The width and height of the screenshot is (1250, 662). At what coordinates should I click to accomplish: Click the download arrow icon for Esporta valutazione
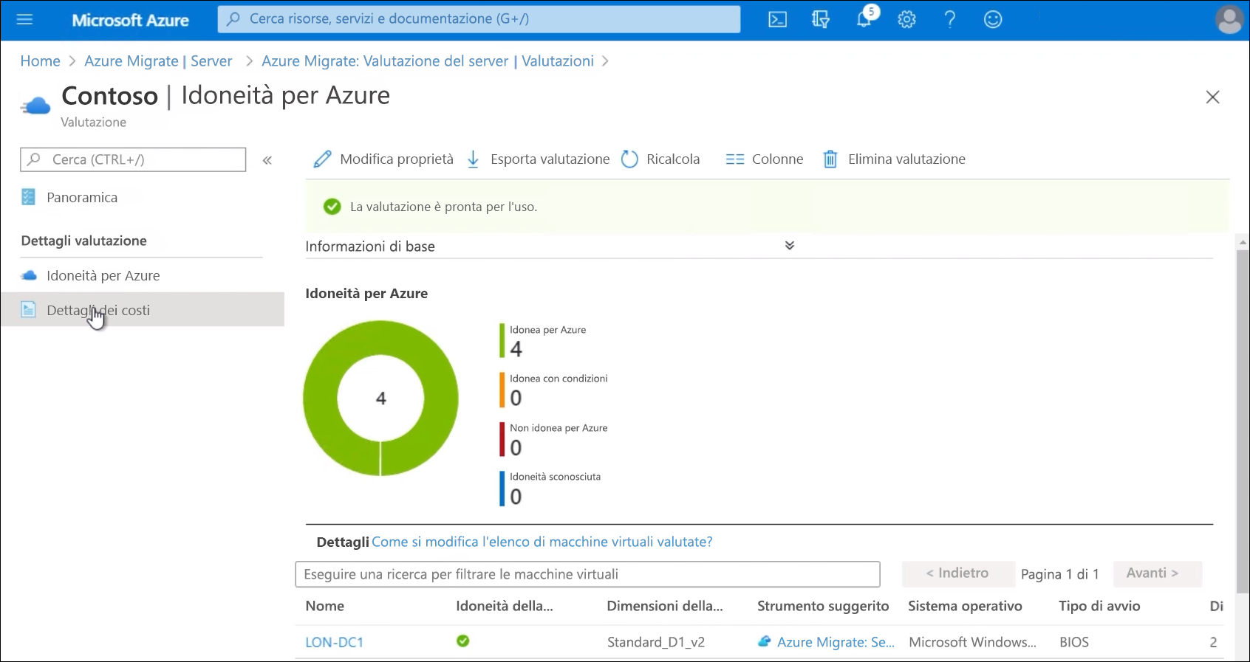474,159
